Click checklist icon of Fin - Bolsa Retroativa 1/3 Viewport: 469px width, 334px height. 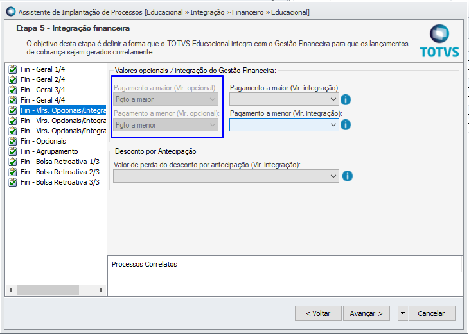pos(13,162)
